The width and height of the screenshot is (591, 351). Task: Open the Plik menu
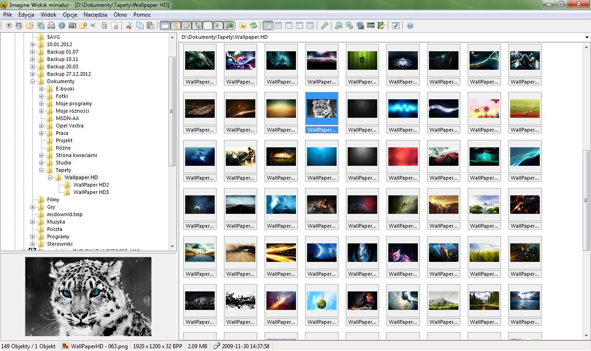point(7,15)
